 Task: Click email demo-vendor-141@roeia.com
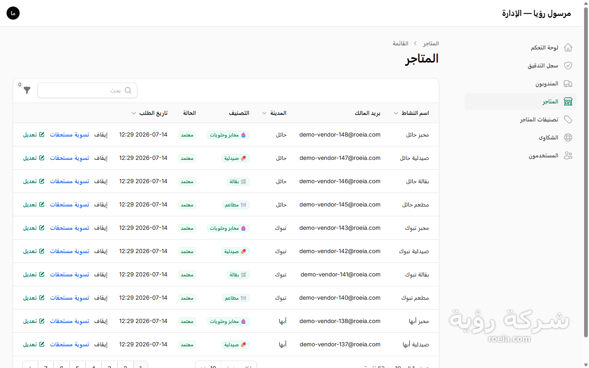(x=340, y=274)
